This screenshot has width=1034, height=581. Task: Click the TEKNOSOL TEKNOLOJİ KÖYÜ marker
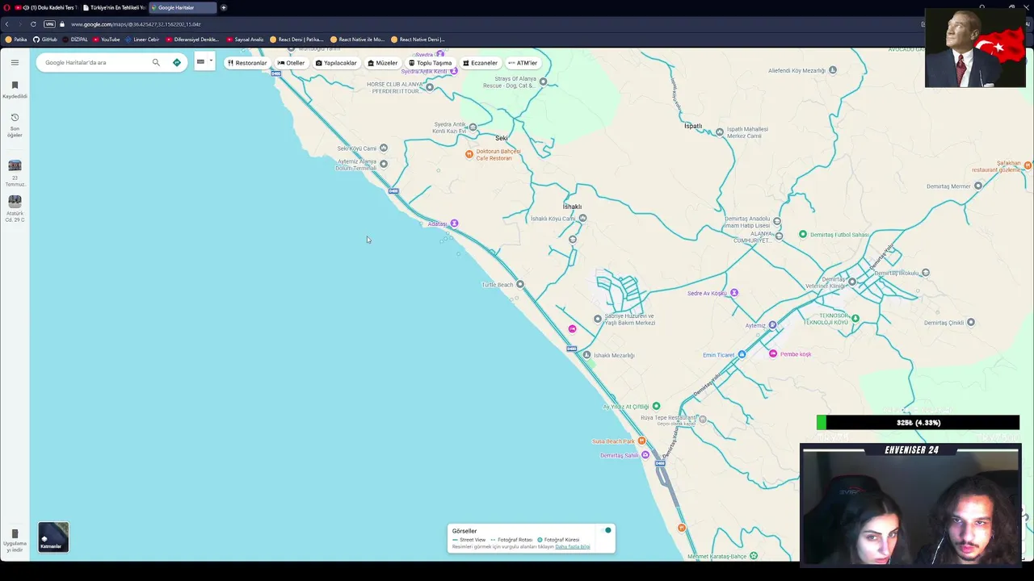click(x=855, y=318)
